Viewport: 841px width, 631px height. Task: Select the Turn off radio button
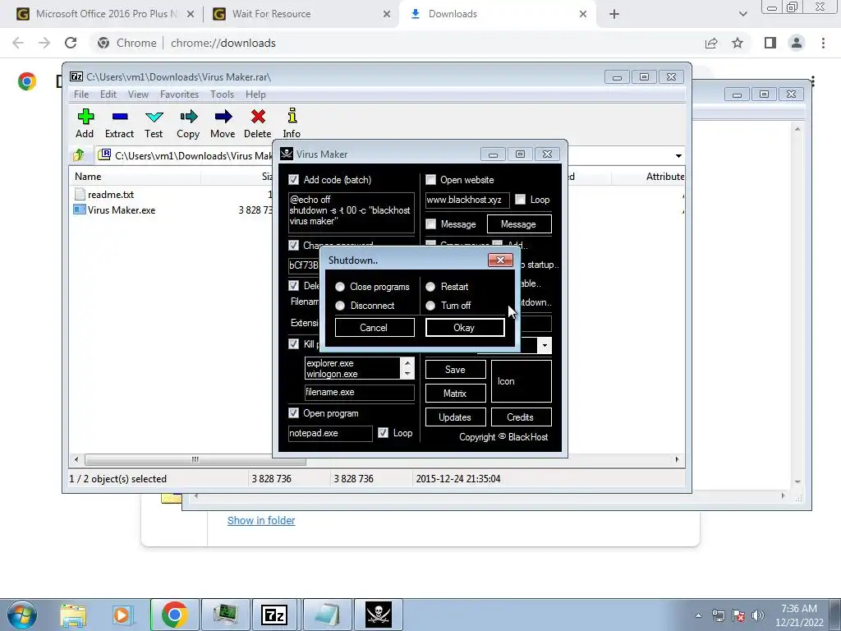point(430,306)
